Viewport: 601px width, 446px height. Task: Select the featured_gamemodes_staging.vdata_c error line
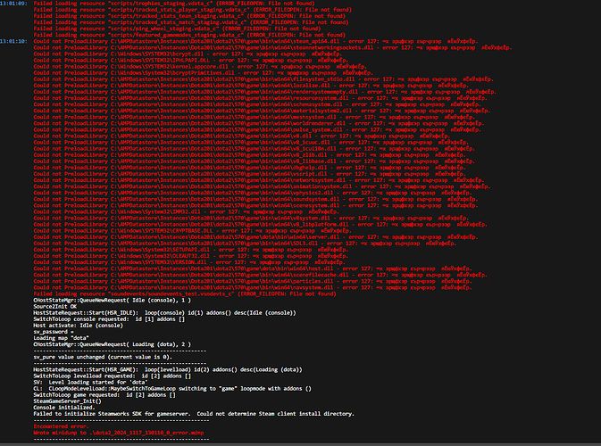pyautogui.click(x=189, y=35)
